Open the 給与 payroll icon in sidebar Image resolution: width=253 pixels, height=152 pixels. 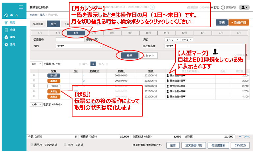click(x=6, y=37)
